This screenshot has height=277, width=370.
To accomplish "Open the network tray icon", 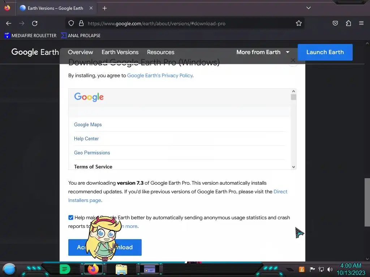I will click(321, 269).
